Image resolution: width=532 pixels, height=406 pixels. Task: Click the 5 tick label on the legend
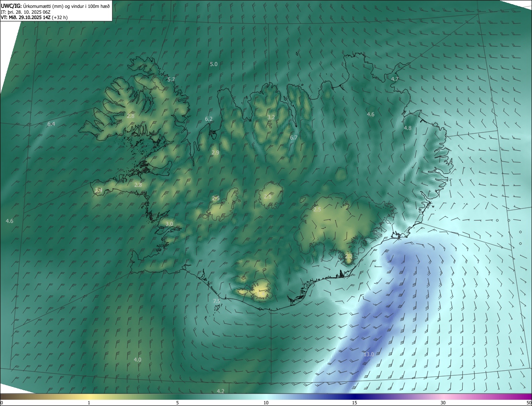coord(177,403)
